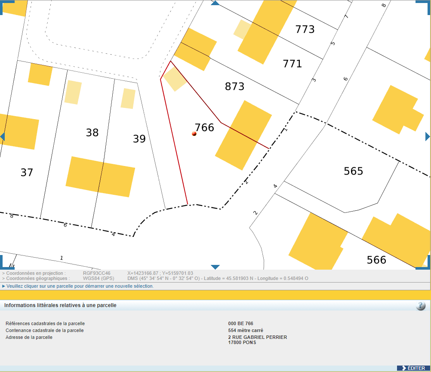Viewport: 431px width, 372px height.
Task: Select parcel 771 on the map
Action: [292, 64]
